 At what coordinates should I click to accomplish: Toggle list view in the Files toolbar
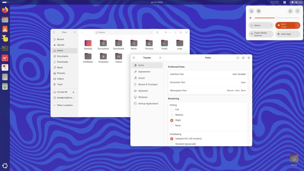pyautogui.click(x=166, y=32)
